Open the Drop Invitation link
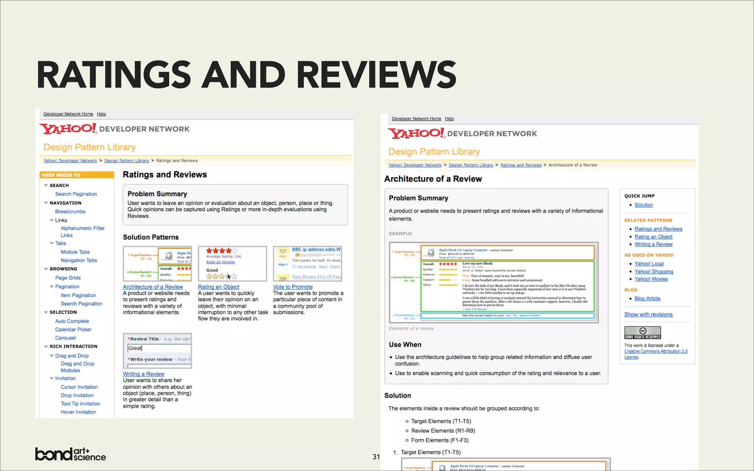The height and width of the screenshot is (471, 754). (x=77, y=395)
